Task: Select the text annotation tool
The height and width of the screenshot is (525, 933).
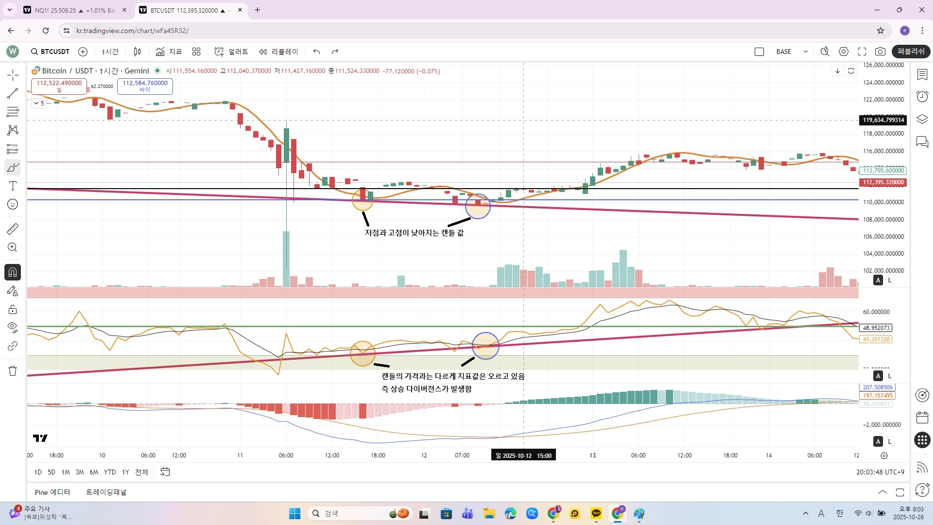Action: pos(13,186)
